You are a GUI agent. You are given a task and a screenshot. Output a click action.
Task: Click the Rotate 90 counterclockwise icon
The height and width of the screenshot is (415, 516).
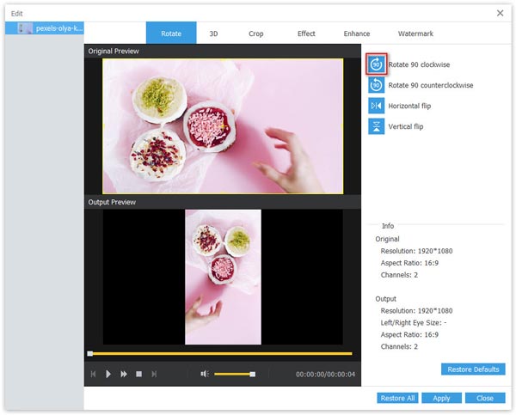click(x=377, y=85)
